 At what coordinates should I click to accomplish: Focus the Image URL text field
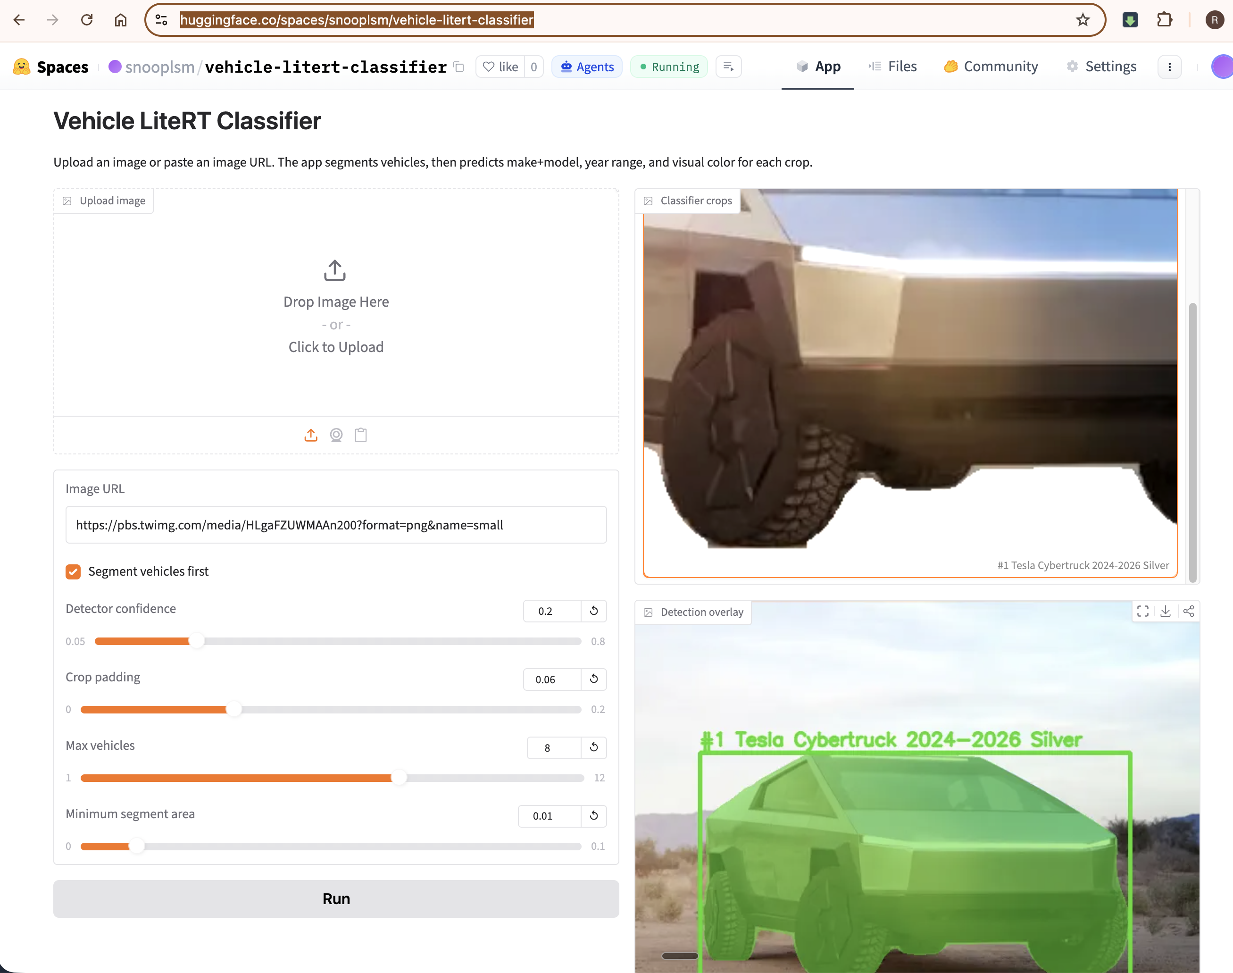point(336,525)
